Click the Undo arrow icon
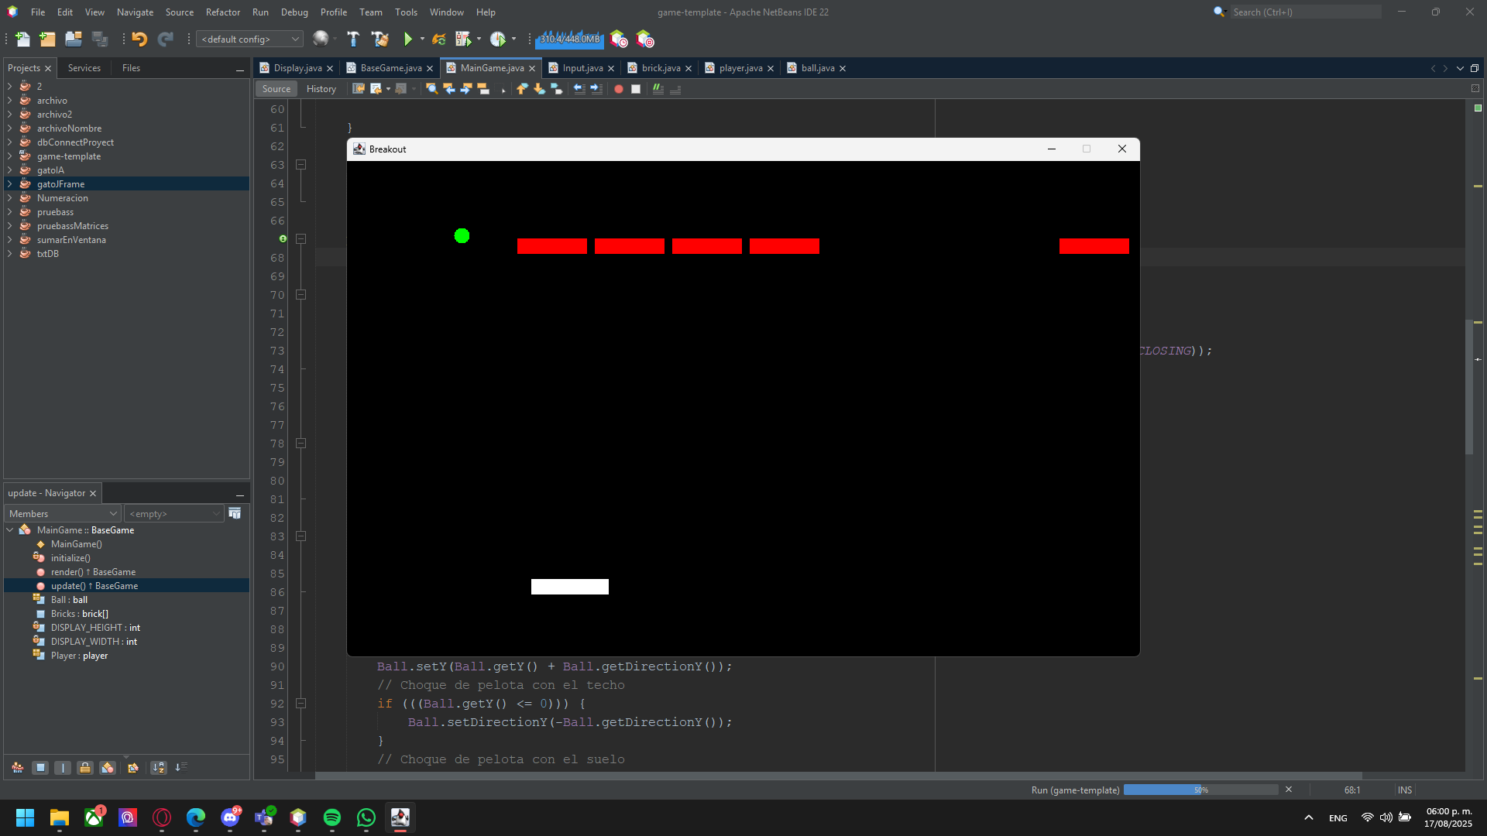The width and height of the screenshot is (1487, 836). pyautogui.click(x=139, y=39)
